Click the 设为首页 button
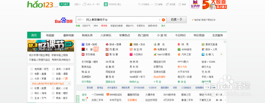265x103 pixels. (64, 4)
